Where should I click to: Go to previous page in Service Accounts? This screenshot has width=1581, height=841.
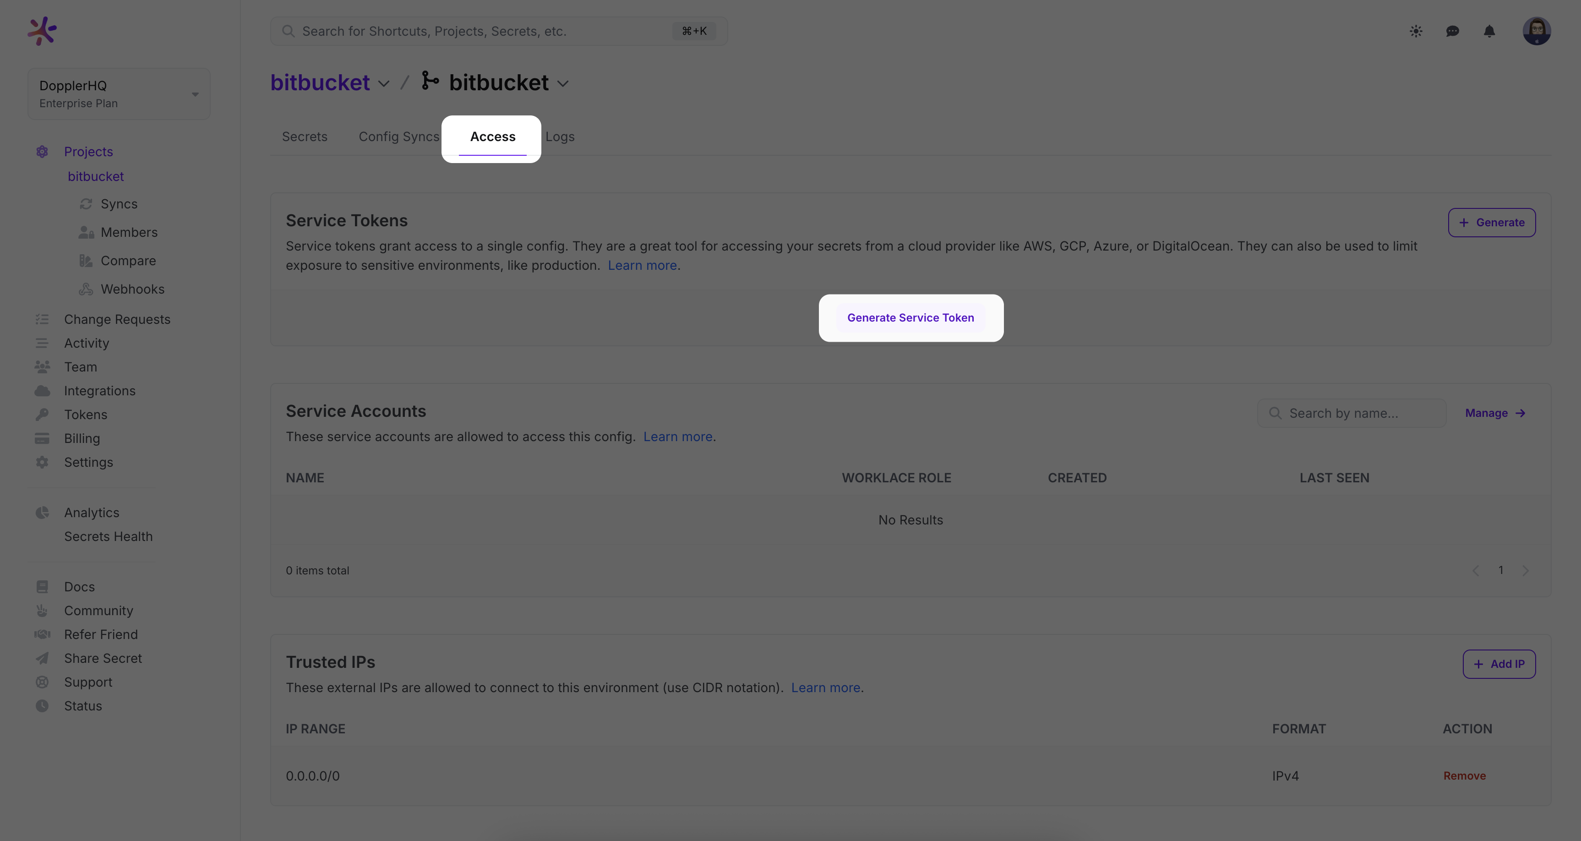1476,570
